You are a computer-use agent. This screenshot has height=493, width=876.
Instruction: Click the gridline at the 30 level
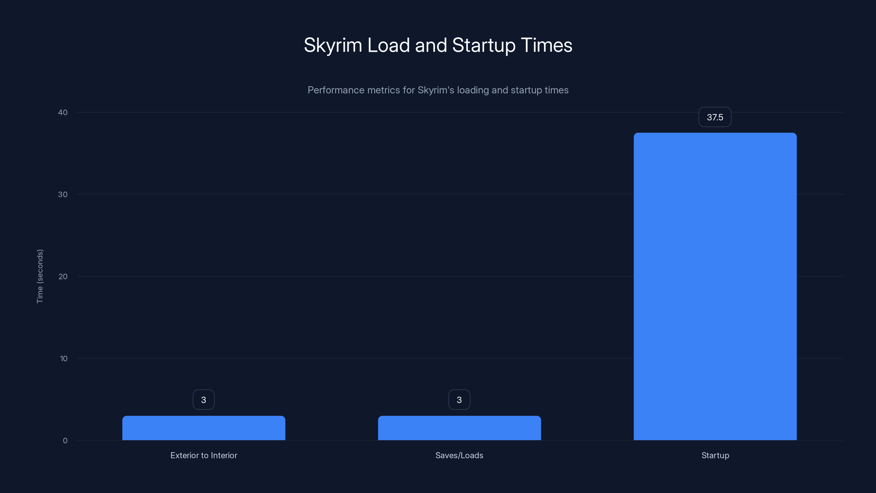[340, 194]
